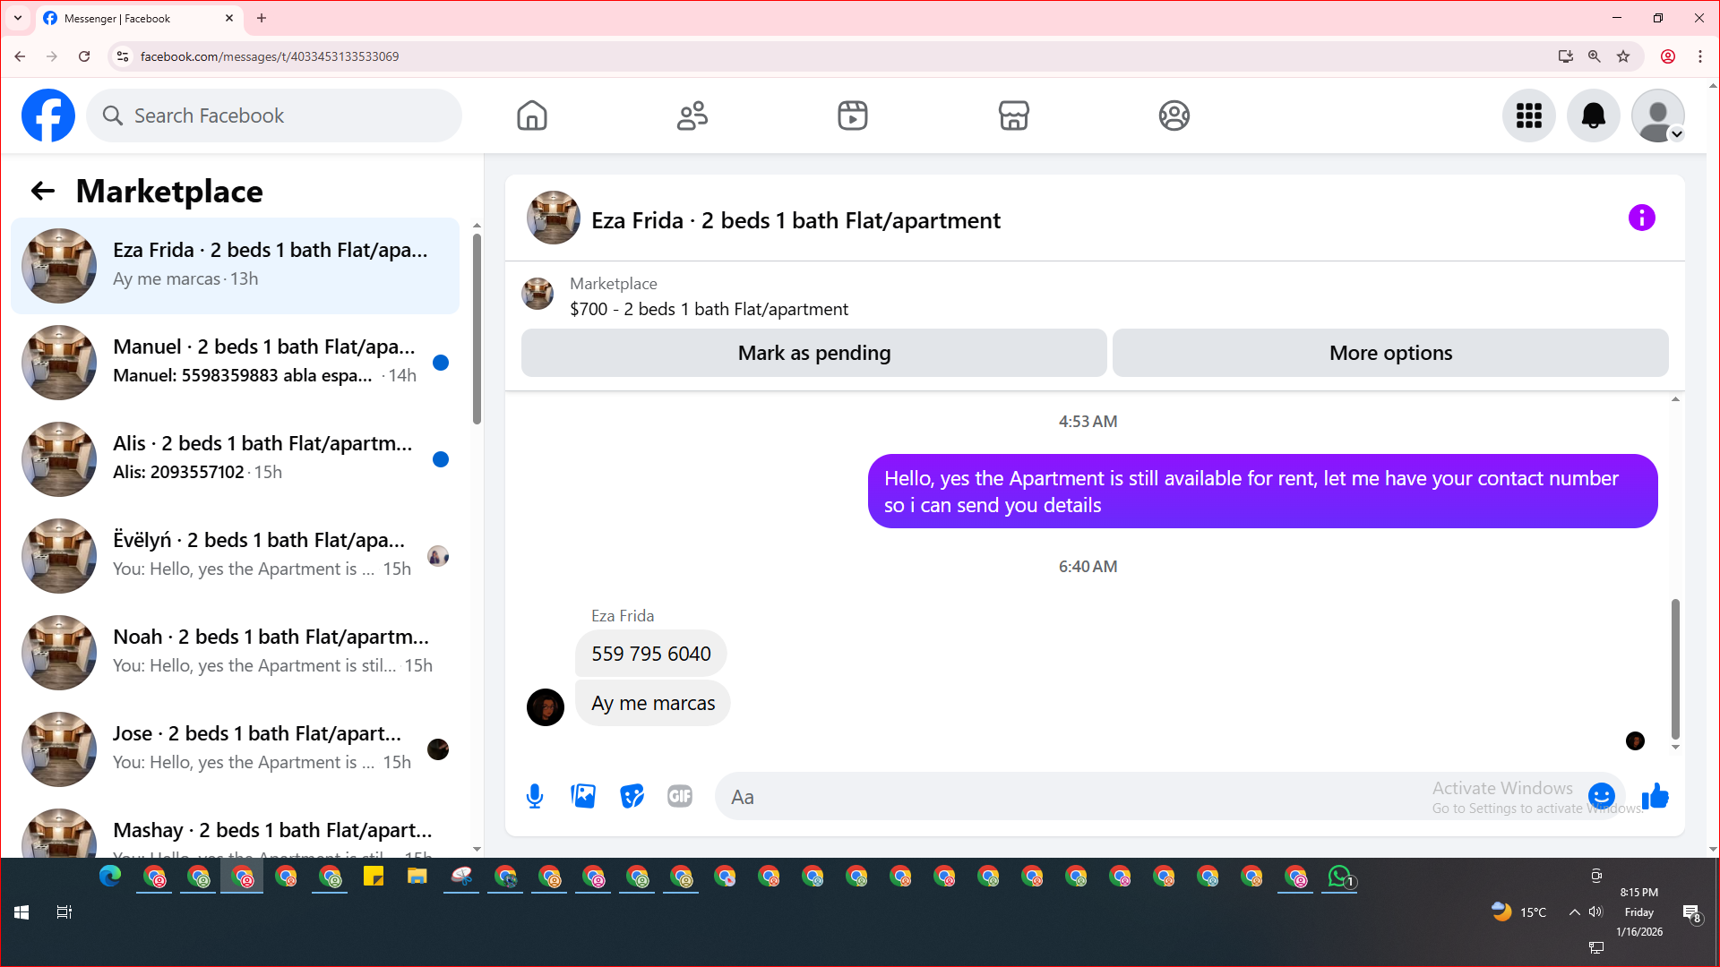
Task: Go to Facebook Home tab
Action: click(x=531, y=116)
